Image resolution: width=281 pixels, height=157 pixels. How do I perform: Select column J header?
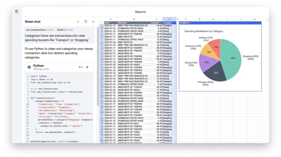point(241,19)
